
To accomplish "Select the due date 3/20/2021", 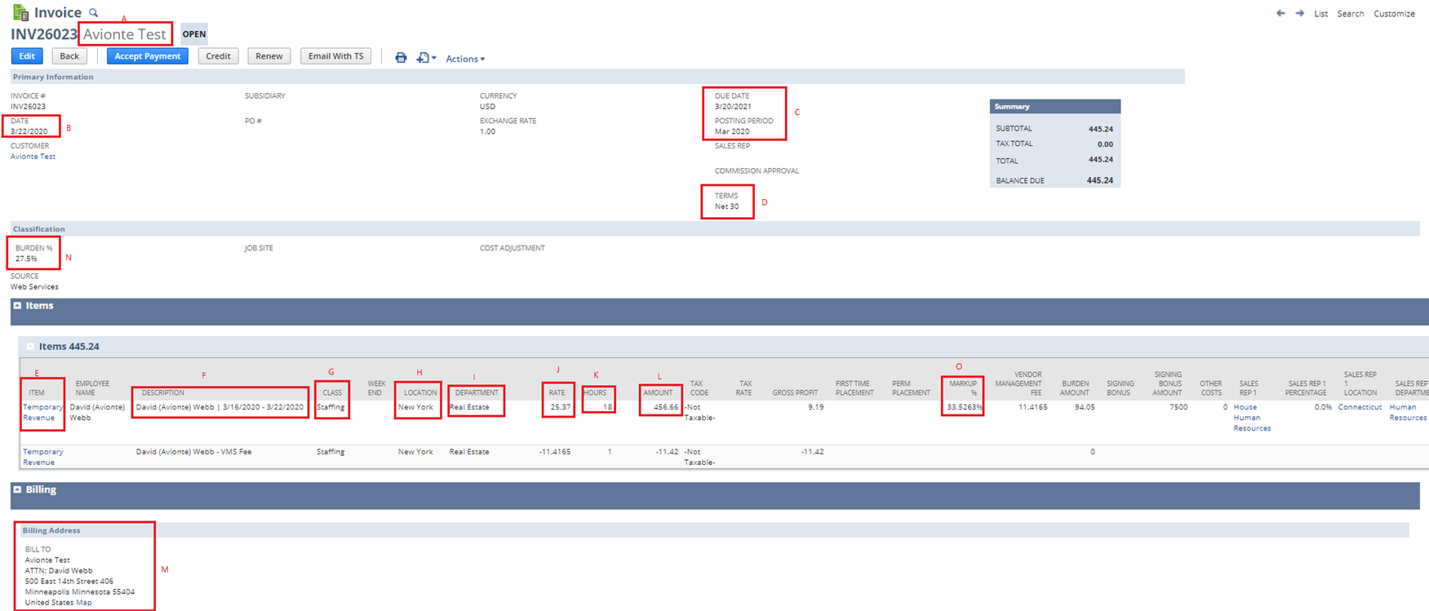I will click(733, 106).
